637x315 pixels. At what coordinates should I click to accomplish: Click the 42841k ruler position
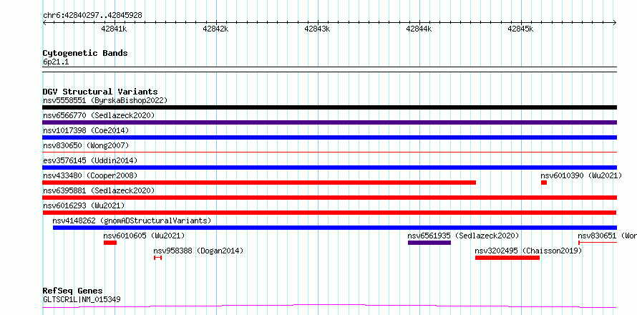pyautogui.click(x=114, y=29)
